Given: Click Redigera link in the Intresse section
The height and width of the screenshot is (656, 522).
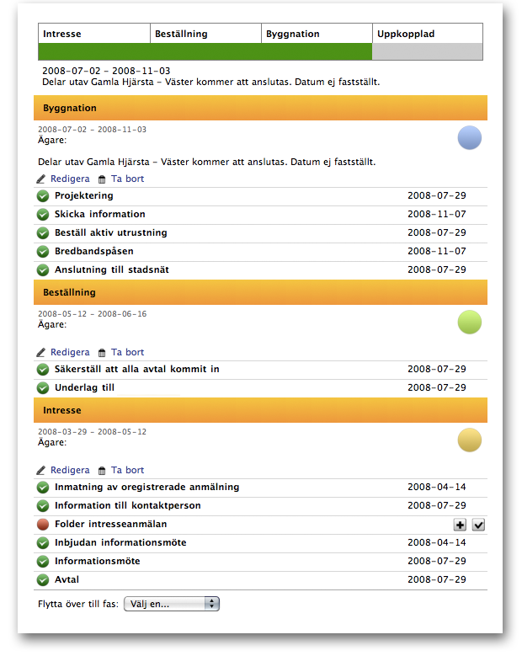Looking at the screenshot, I should point(70,471).
